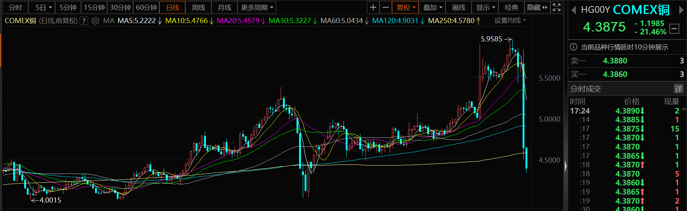
Task: Remove COMEX铜 from watchlist via minus box
Action: pyautogui.click(x=674, y=29)
